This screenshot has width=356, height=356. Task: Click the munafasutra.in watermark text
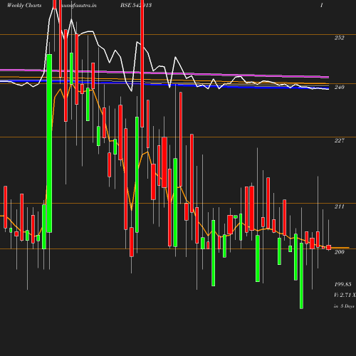(78, 5)
